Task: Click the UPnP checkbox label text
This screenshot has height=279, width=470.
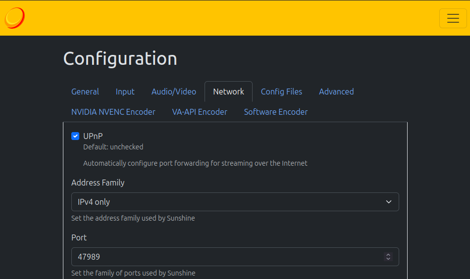Action: [x=93, y=136]
